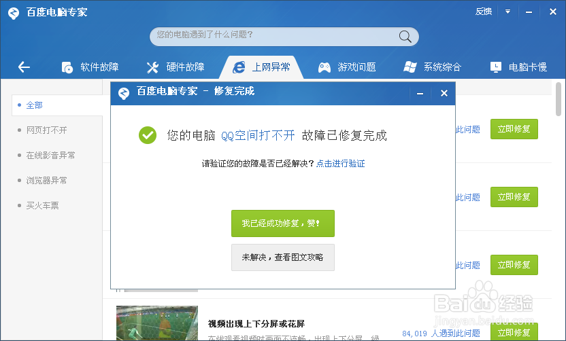The width and height of the screenshot is (566, 341).
Task: Click the 点击进行验证 link
Action: coord(340,164)
